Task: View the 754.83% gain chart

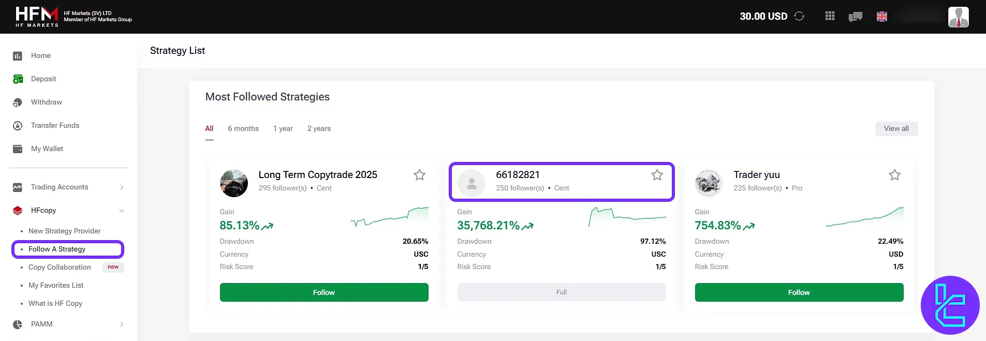Action: point(865,217)
